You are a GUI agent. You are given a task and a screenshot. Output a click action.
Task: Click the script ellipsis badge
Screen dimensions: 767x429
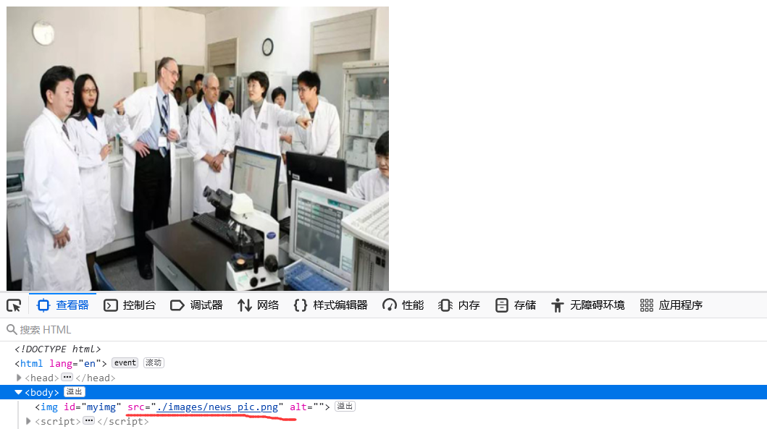click(88, 421)
